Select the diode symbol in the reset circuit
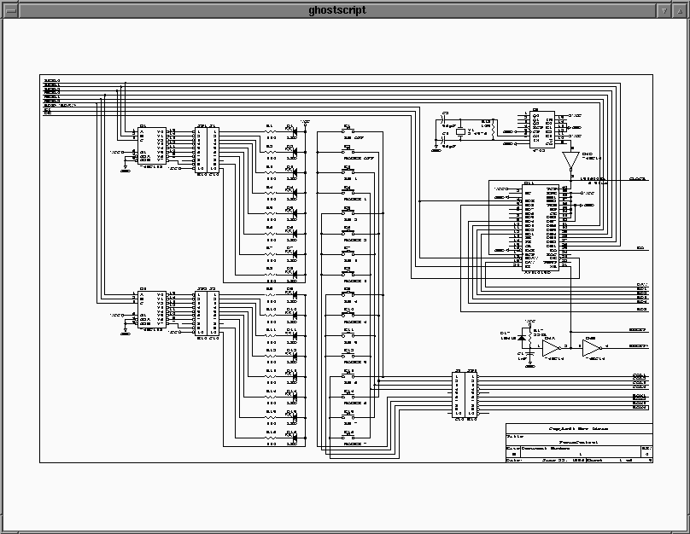The width and height of the screenshot is (690, 534). pos(521,339)
